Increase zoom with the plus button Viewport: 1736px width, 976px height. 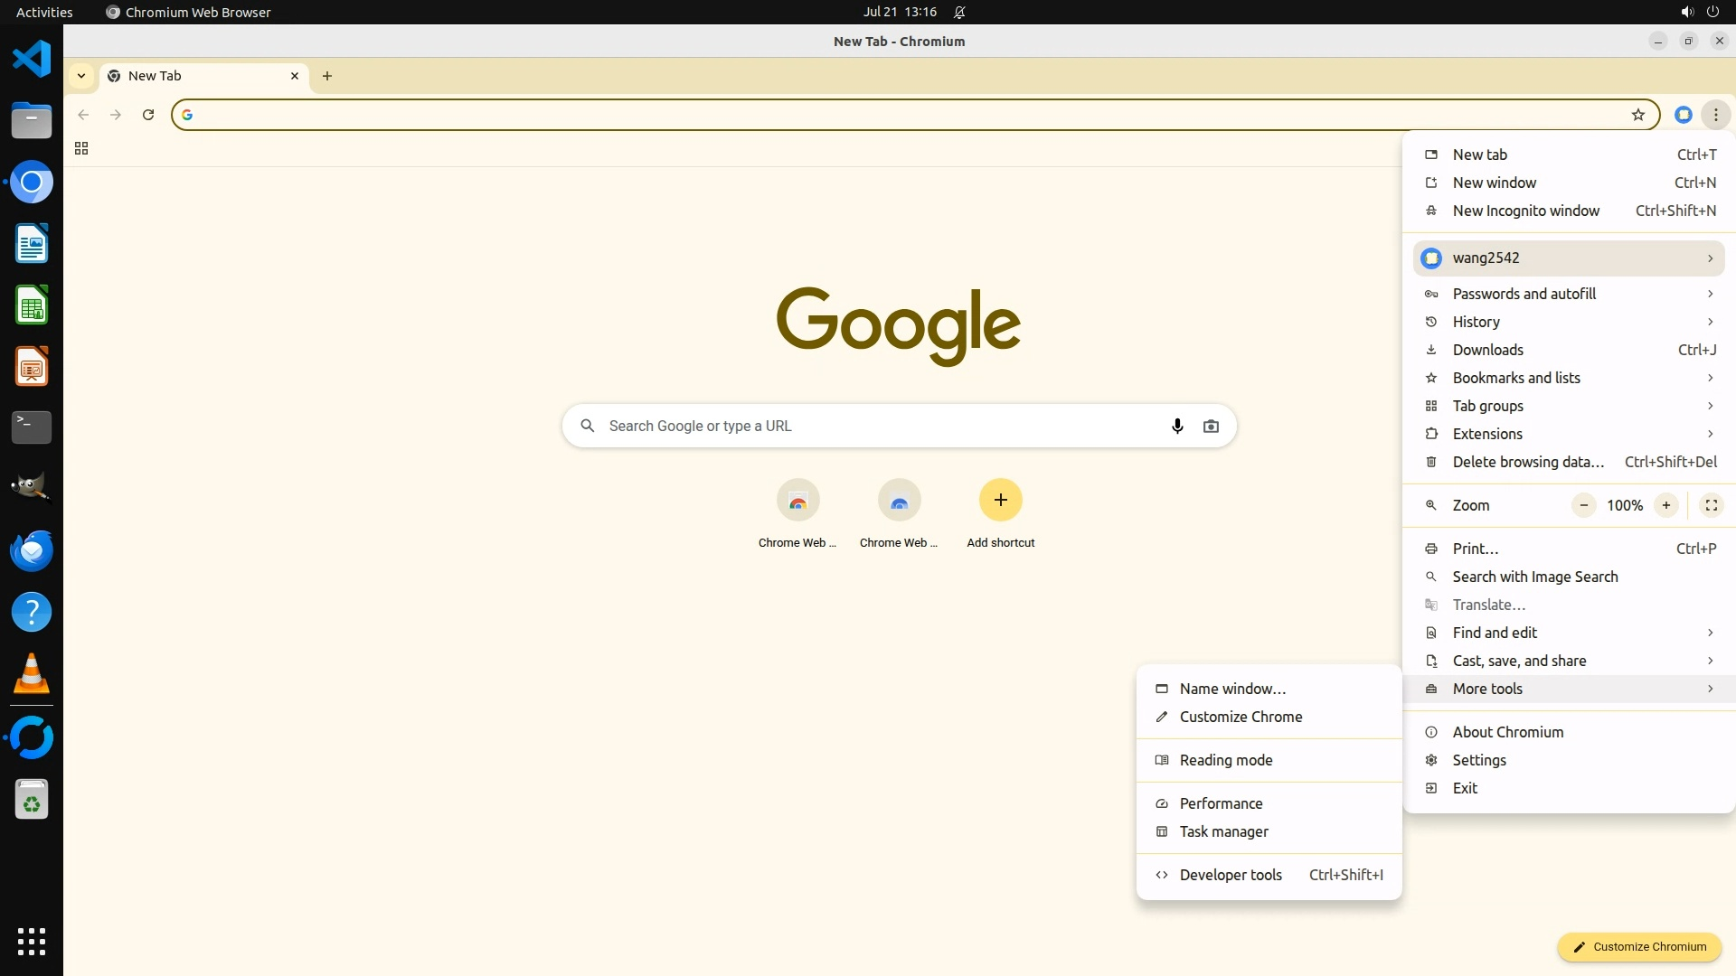click(x=1665, y=505)
